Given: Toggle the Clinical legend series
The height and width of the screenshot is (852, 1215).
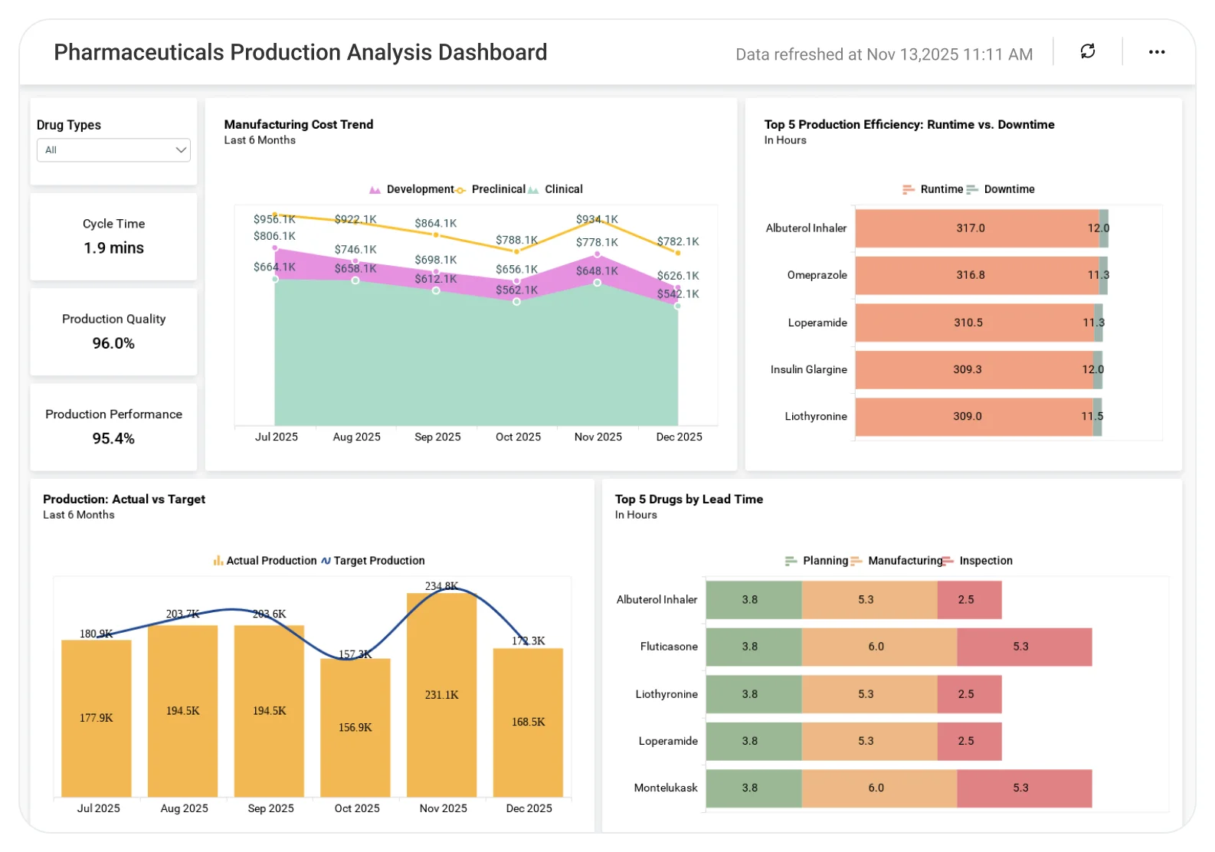Looking at the screenshot, I should tap(555, 189).
